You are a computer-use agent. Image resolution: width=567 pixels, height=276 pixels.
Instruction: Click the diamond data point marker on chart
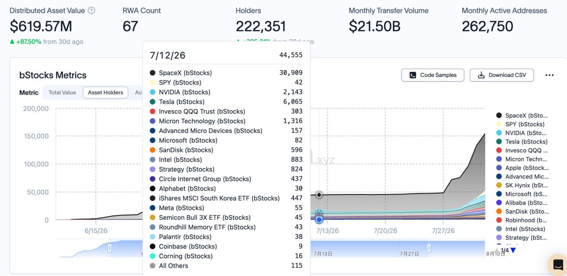(x=319, y=194)
